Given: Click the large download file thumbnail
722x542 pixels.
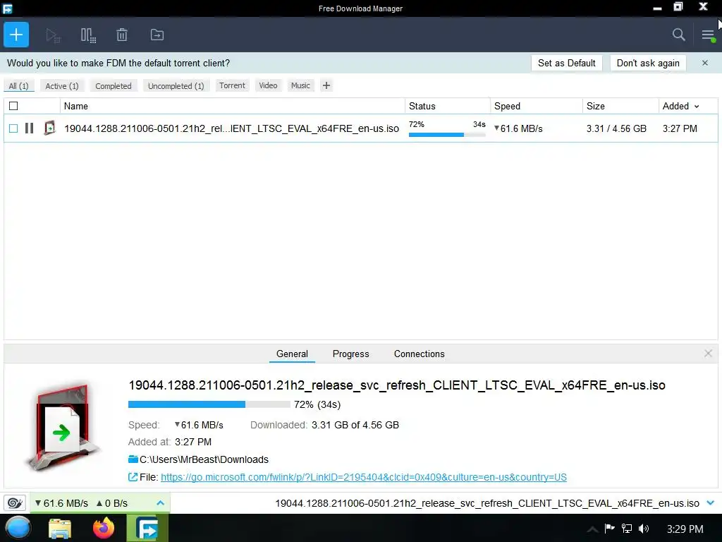Looking at the screenshot, I should tap(62, 427).
